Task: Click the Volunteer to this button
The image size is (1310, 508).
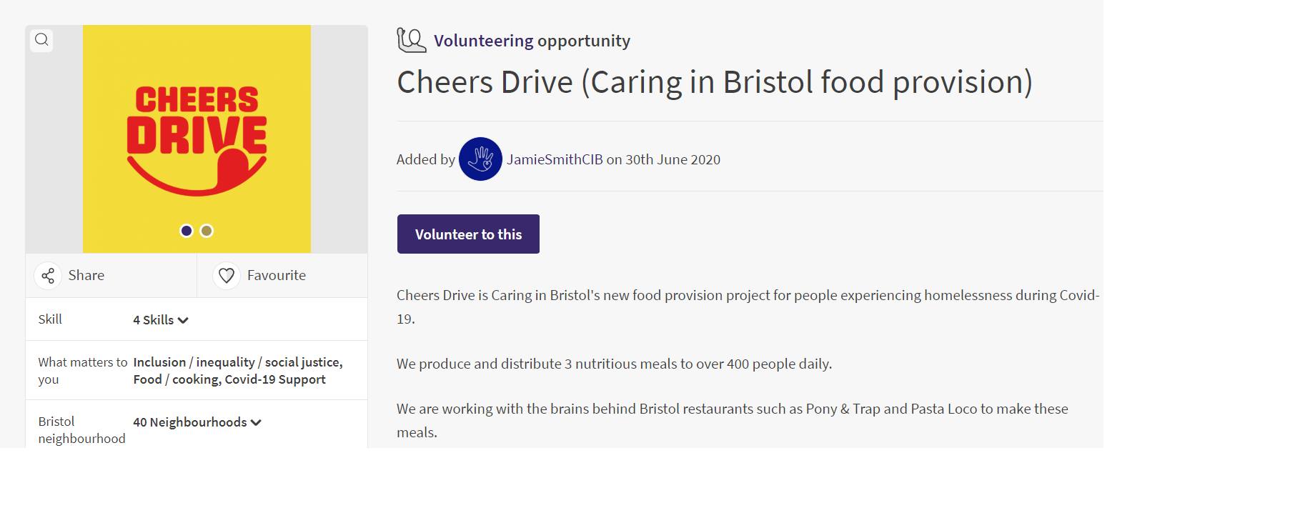Action: pos(468,234)
